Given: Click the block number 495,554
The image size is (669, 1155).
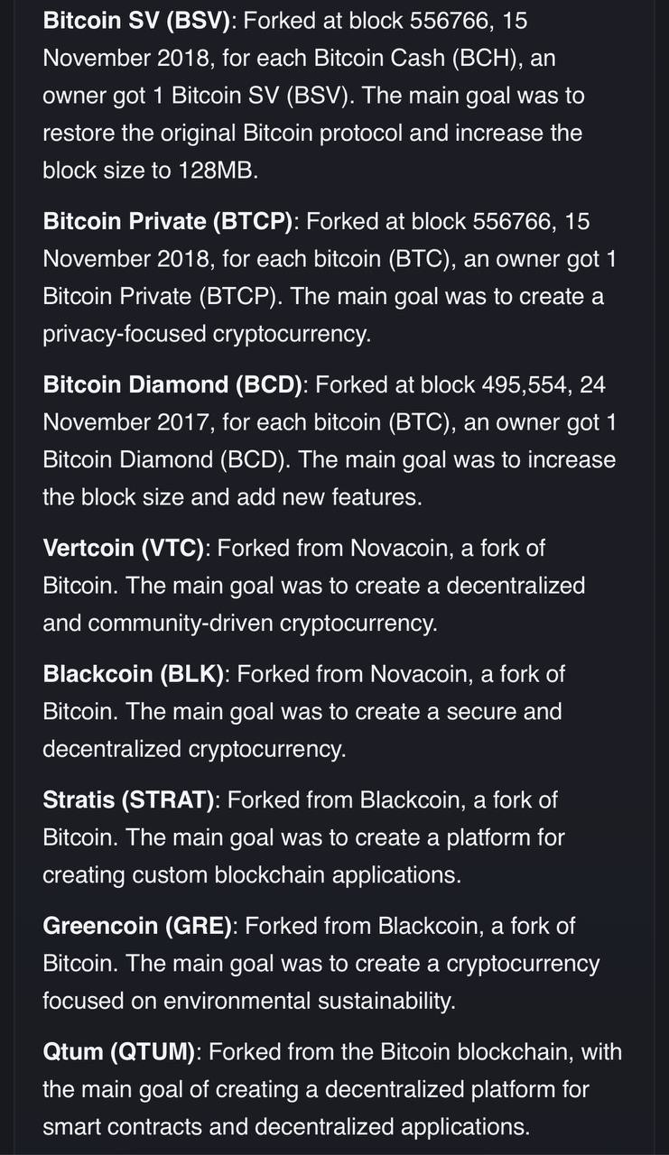Looking at the screenshot, I should point(525,385).
